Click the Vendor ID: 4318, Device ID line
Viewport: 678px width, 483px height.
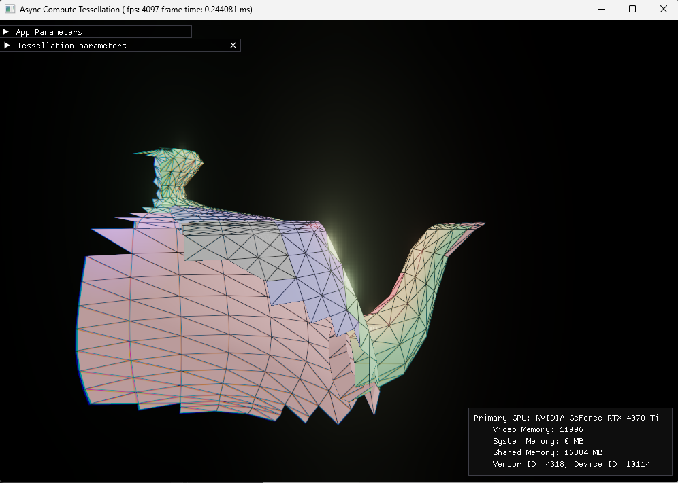pos(571,464)
